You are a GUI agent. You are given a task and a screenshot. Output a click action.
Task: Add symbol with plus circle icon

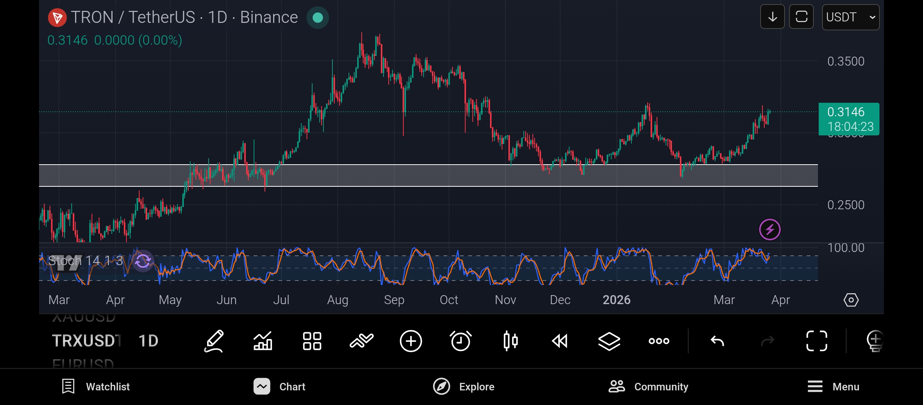point(411,341)
